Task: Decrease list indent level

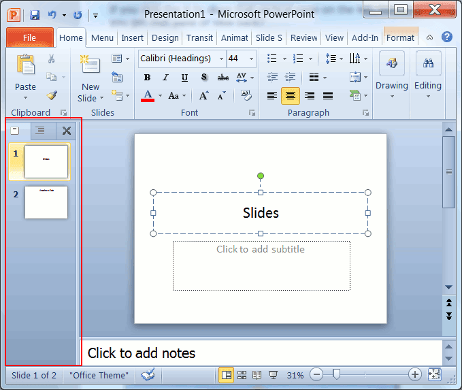Action: tap(272, 77)
